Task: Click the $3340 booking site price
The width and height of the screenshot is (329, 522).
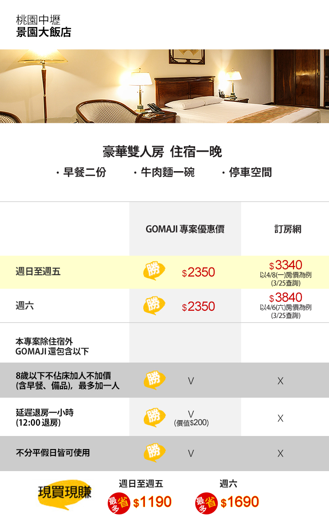Action: (285, 265)
